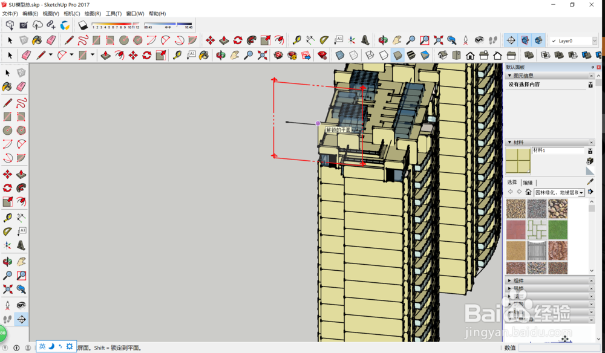Open the 视图(V) menu
The height and width of the screenshot is (353, 605).
point(51,13)
